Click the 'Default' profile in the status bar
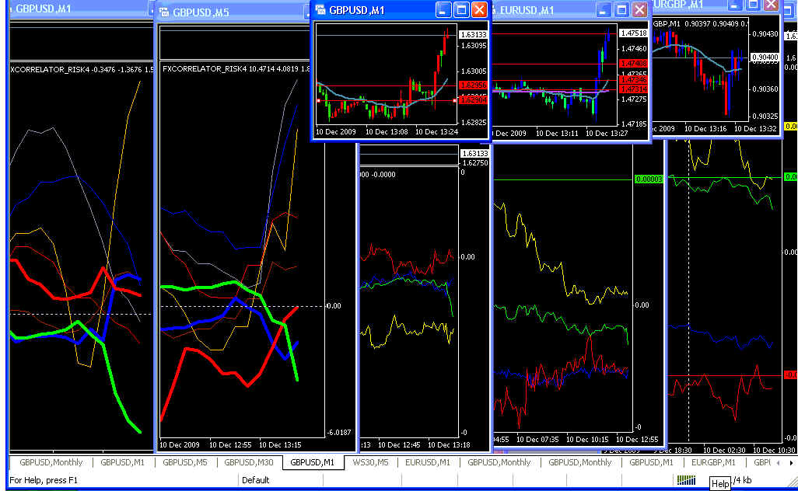798x491 pixels. pos(255,480)
